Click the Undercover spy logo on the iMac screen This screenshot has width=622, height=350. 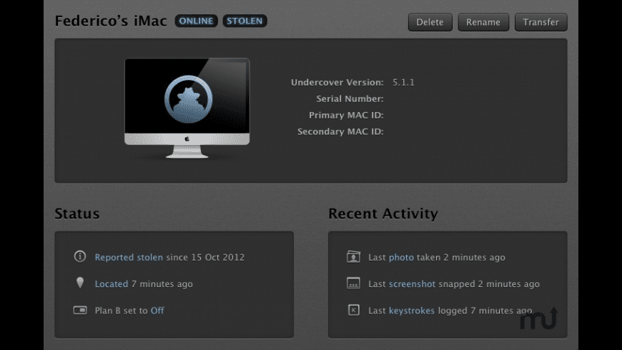189,99
